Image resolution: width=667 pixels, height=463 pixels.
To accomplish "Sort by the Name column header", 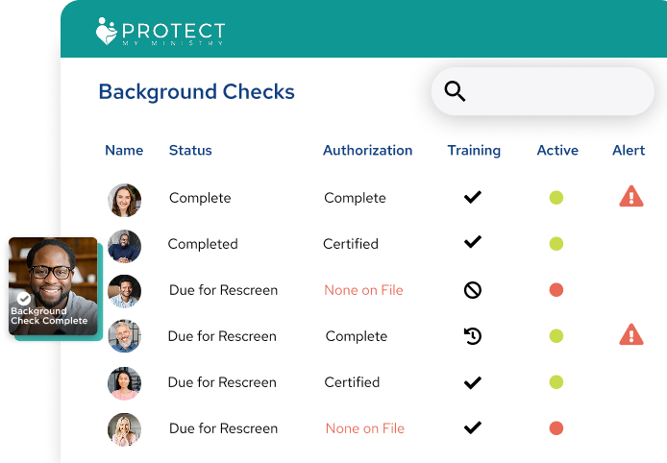I will click(124, 150).
